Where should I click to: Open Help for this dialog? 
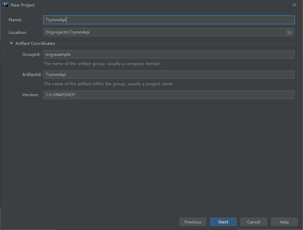coord(284,222)
